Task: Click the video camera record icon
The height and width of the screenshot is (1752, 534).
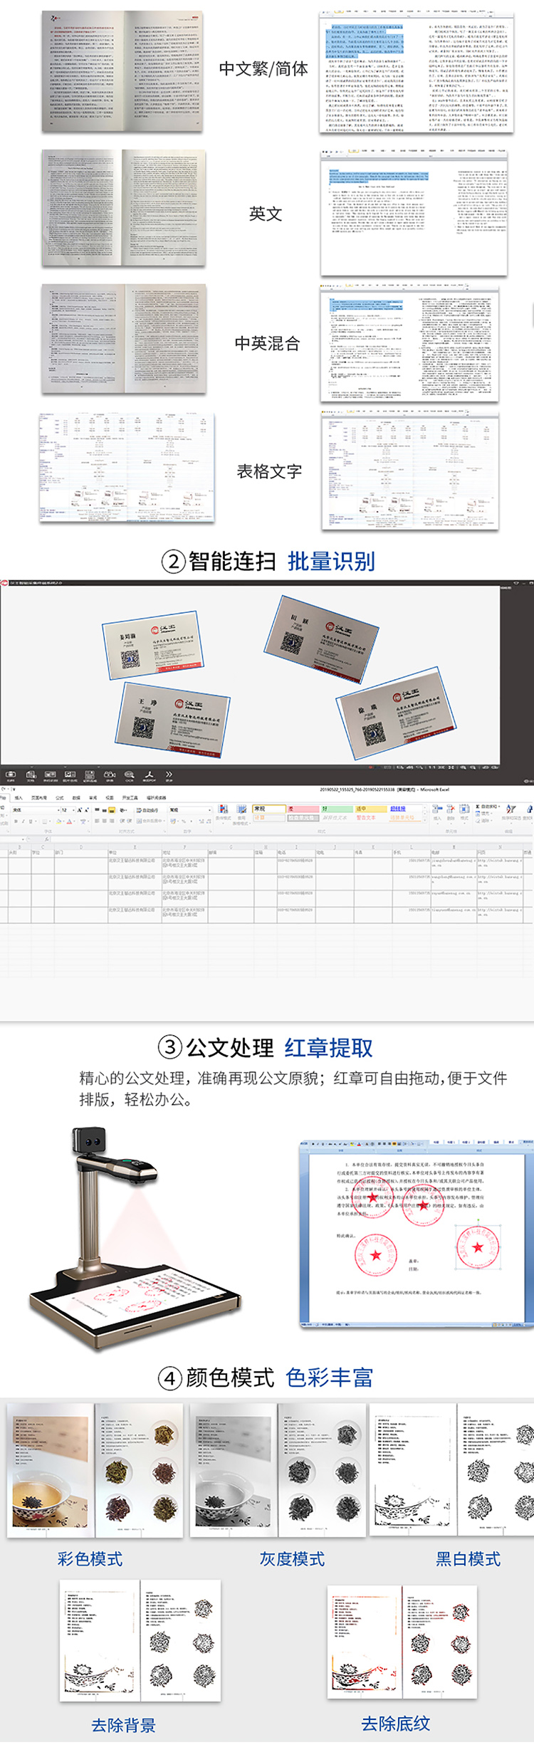Action: click(x=110, y=775)
